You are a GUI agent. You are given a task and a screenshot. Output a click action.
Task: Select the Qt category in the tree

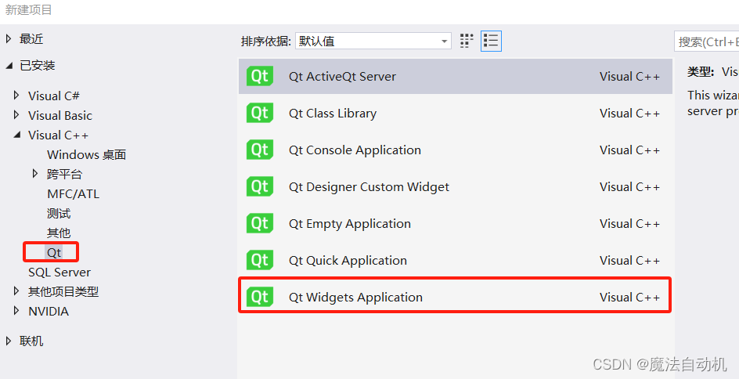(x=54, y=252)
